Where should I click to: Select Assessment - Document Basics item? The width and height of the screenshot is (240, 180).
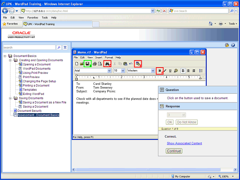[x=38, y=115]
